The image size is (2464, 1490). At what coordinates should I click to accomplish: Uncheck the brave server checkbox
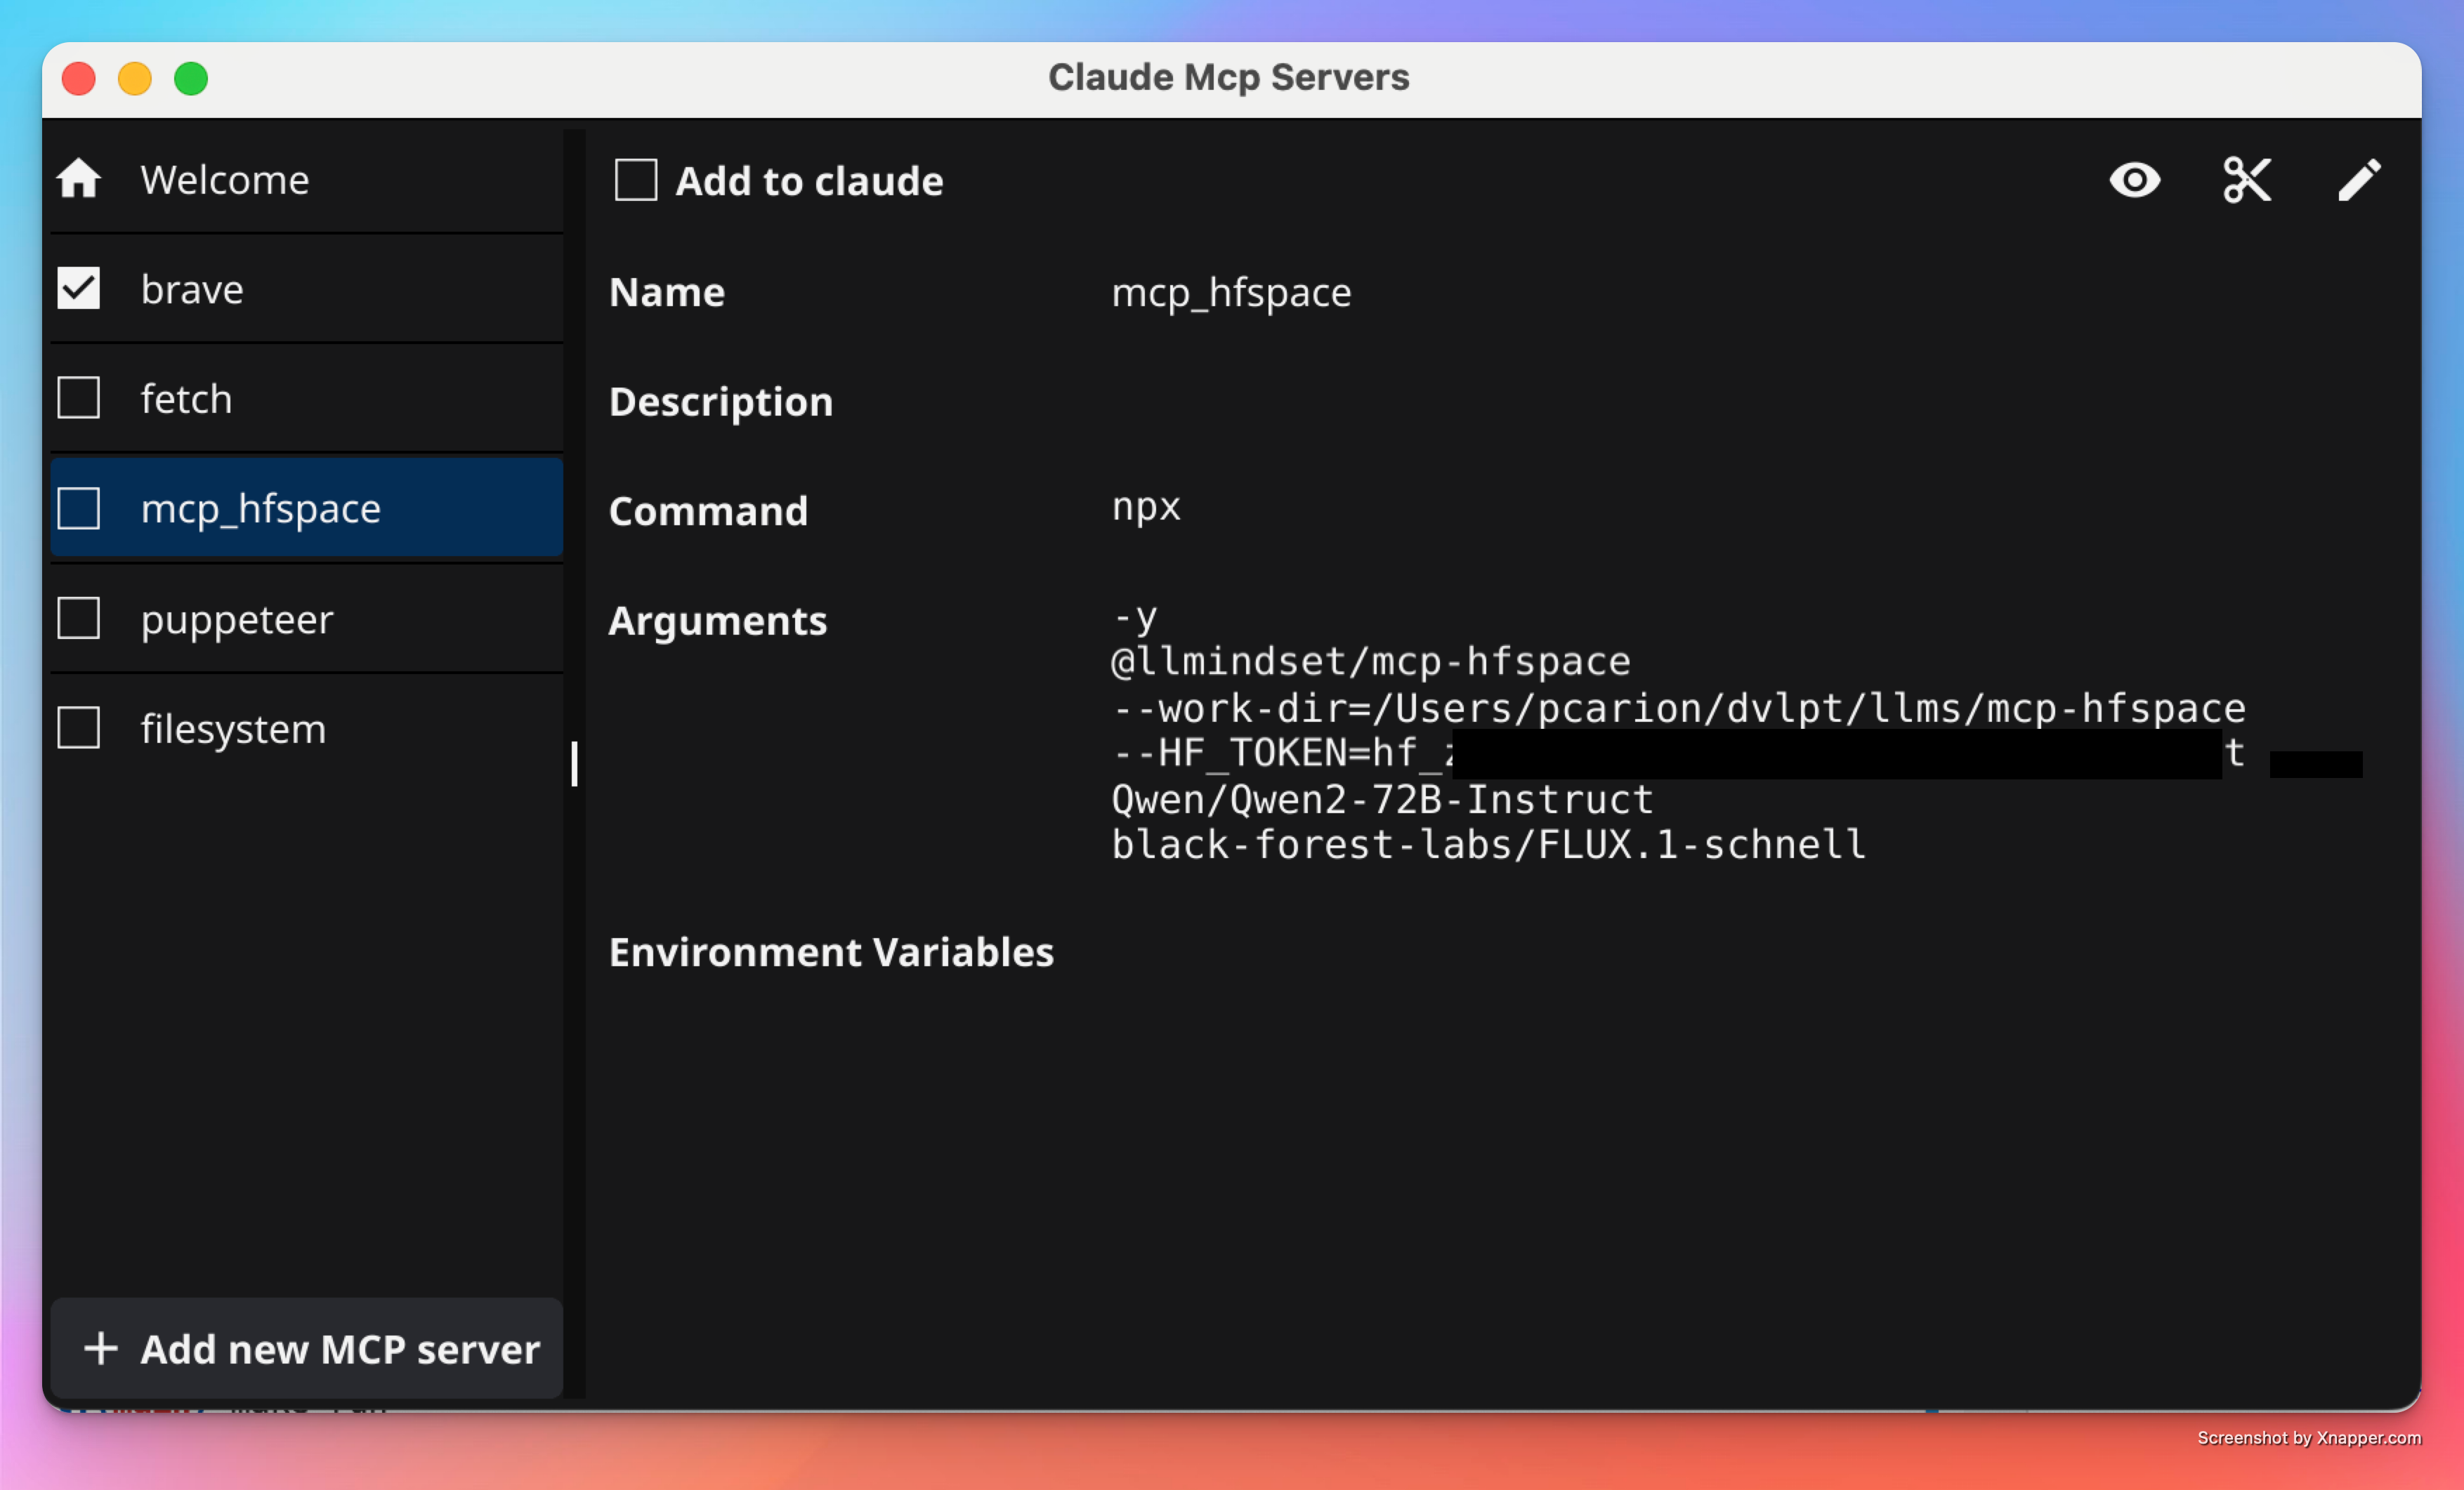point(79,288)
